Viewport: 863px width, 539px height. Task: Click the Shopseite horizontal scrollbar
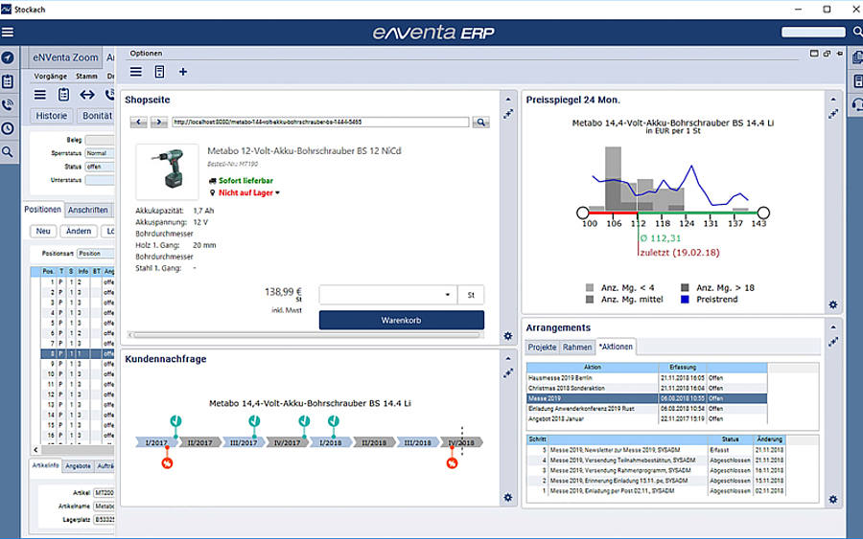tap(307, 335)
